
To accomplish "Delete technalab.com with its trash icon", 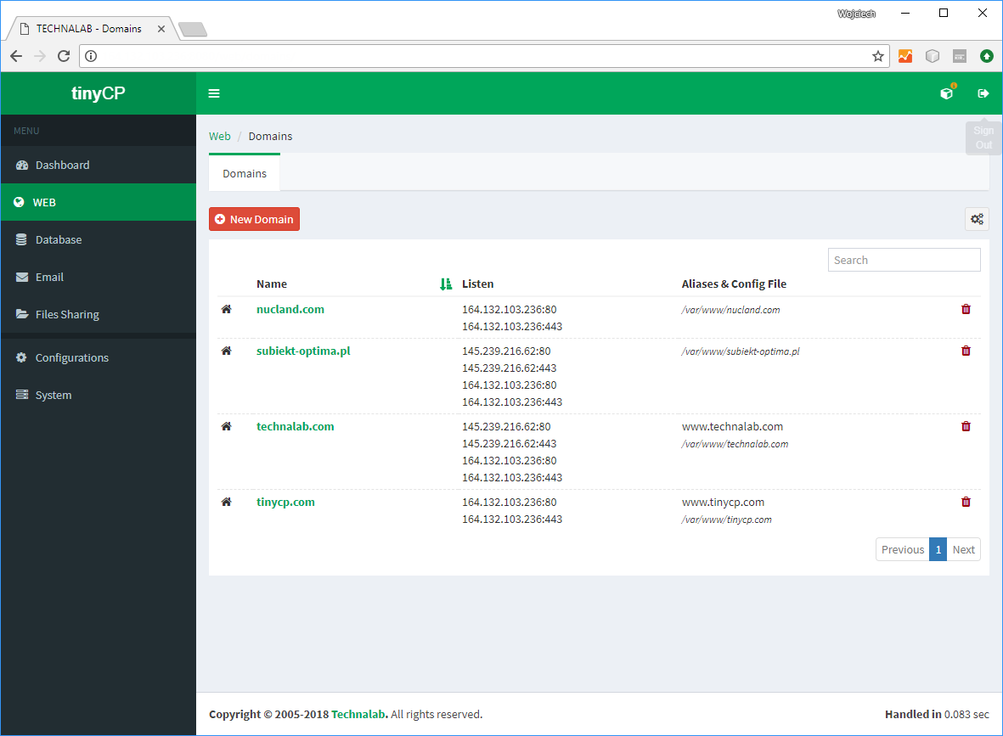I will click(966, 426).
